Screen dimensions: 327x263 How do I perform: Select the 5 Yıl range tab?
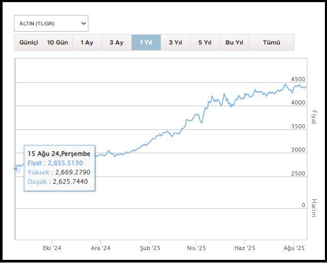pyautogui.click(x=205, y=42)
